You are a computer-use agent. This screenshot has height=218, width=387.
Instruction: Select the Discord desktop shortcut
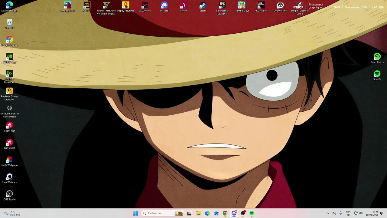164,7
